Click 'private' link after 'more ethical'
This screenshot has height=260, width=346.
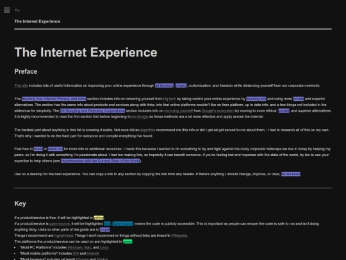(284, 111)
